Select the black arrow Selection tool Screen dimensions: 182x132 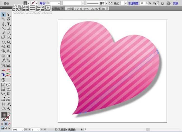tap(3, 15)
